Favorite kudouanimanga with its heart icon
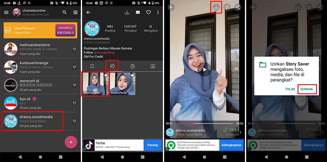The height and width of the screenshot is (162, 327). tap(74, 67)
